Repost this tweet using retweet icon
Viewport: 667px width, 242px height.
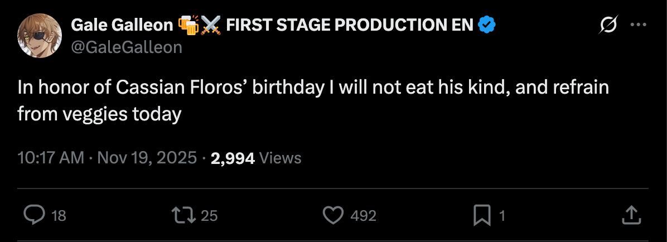[183, 215]
